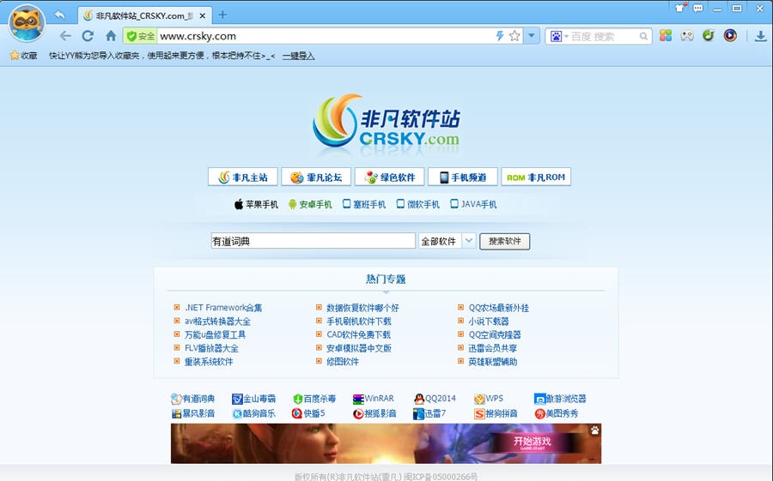Click the lightning speed mode icon
773x481 pixels.
499,35
